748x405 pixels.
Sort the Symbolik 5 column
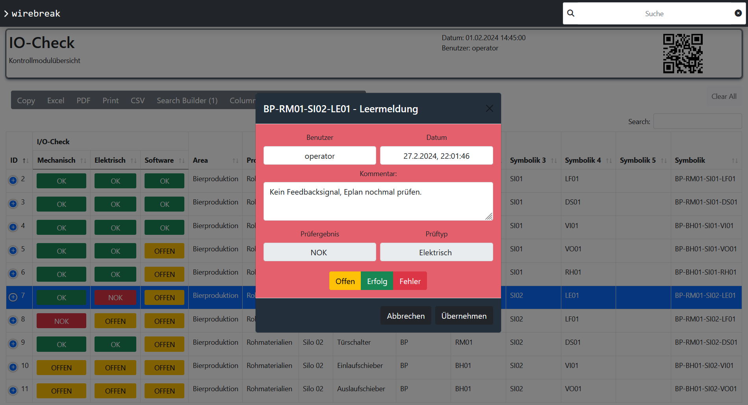pyautogui.click(x=664, y=161)
